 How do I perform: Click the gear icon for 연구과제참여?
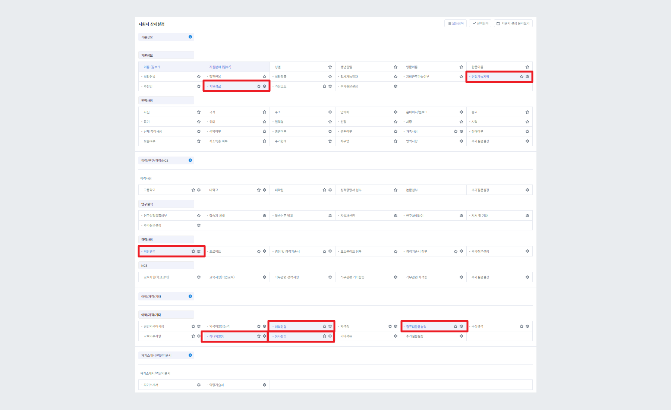point(461,216)
